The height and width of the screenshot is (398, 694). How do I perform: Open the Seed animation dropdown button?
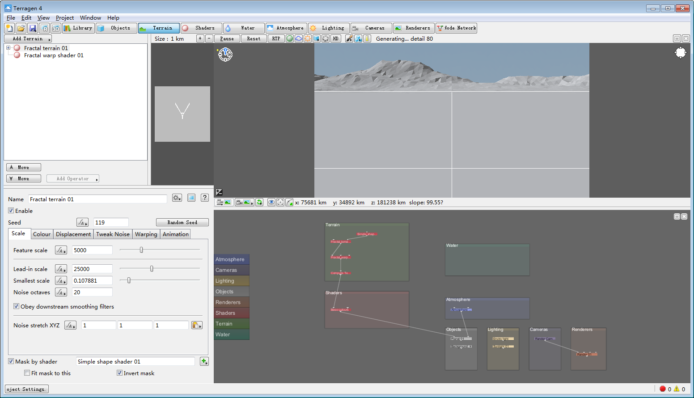click(82, 222)
